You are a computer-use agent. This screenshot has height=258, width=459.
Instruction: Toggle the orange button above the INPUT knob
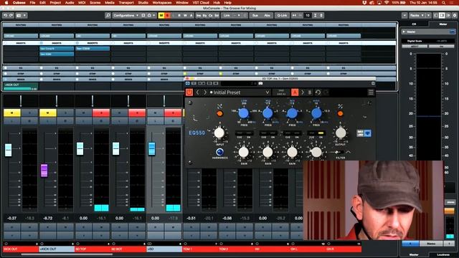click(219, 113)
